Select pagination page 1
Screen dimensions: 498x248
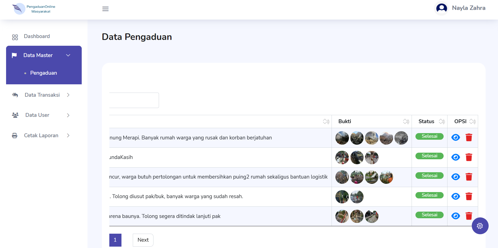pos(115,240)
